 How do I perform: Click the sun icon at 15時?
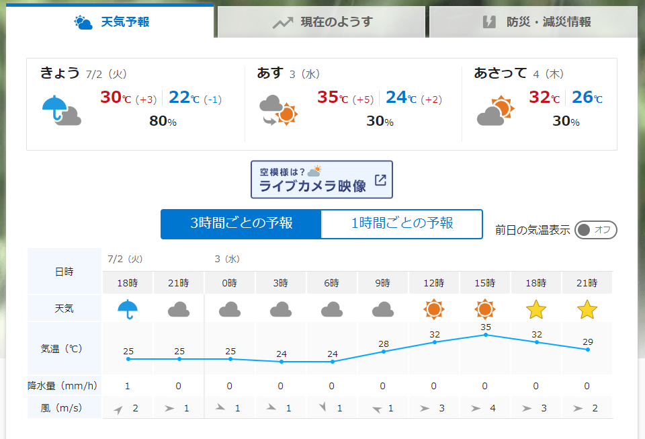[x=485, y=309]
